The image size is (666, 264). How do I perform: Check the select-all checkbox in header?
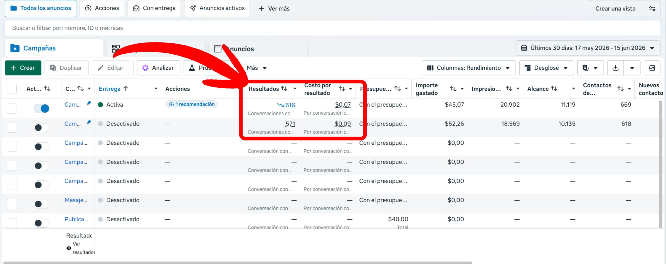point(12,89)
